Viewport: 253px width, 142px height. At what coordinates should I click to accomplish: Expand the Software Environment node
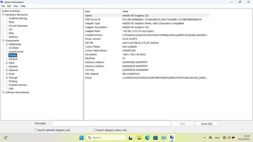coord(3,92)
